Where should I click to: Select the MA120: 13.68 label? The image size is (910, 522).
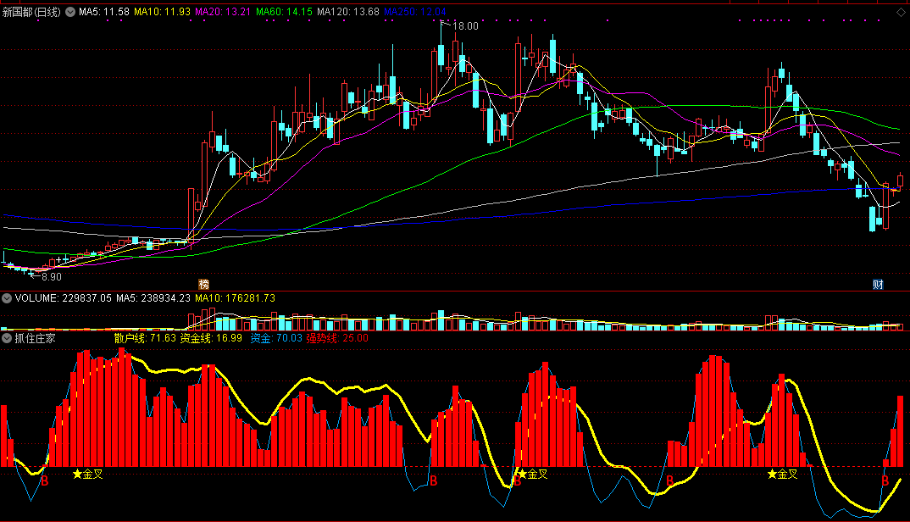348,12
